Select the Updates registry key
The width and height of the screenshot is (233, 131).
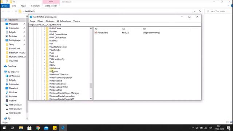(53, 31)
